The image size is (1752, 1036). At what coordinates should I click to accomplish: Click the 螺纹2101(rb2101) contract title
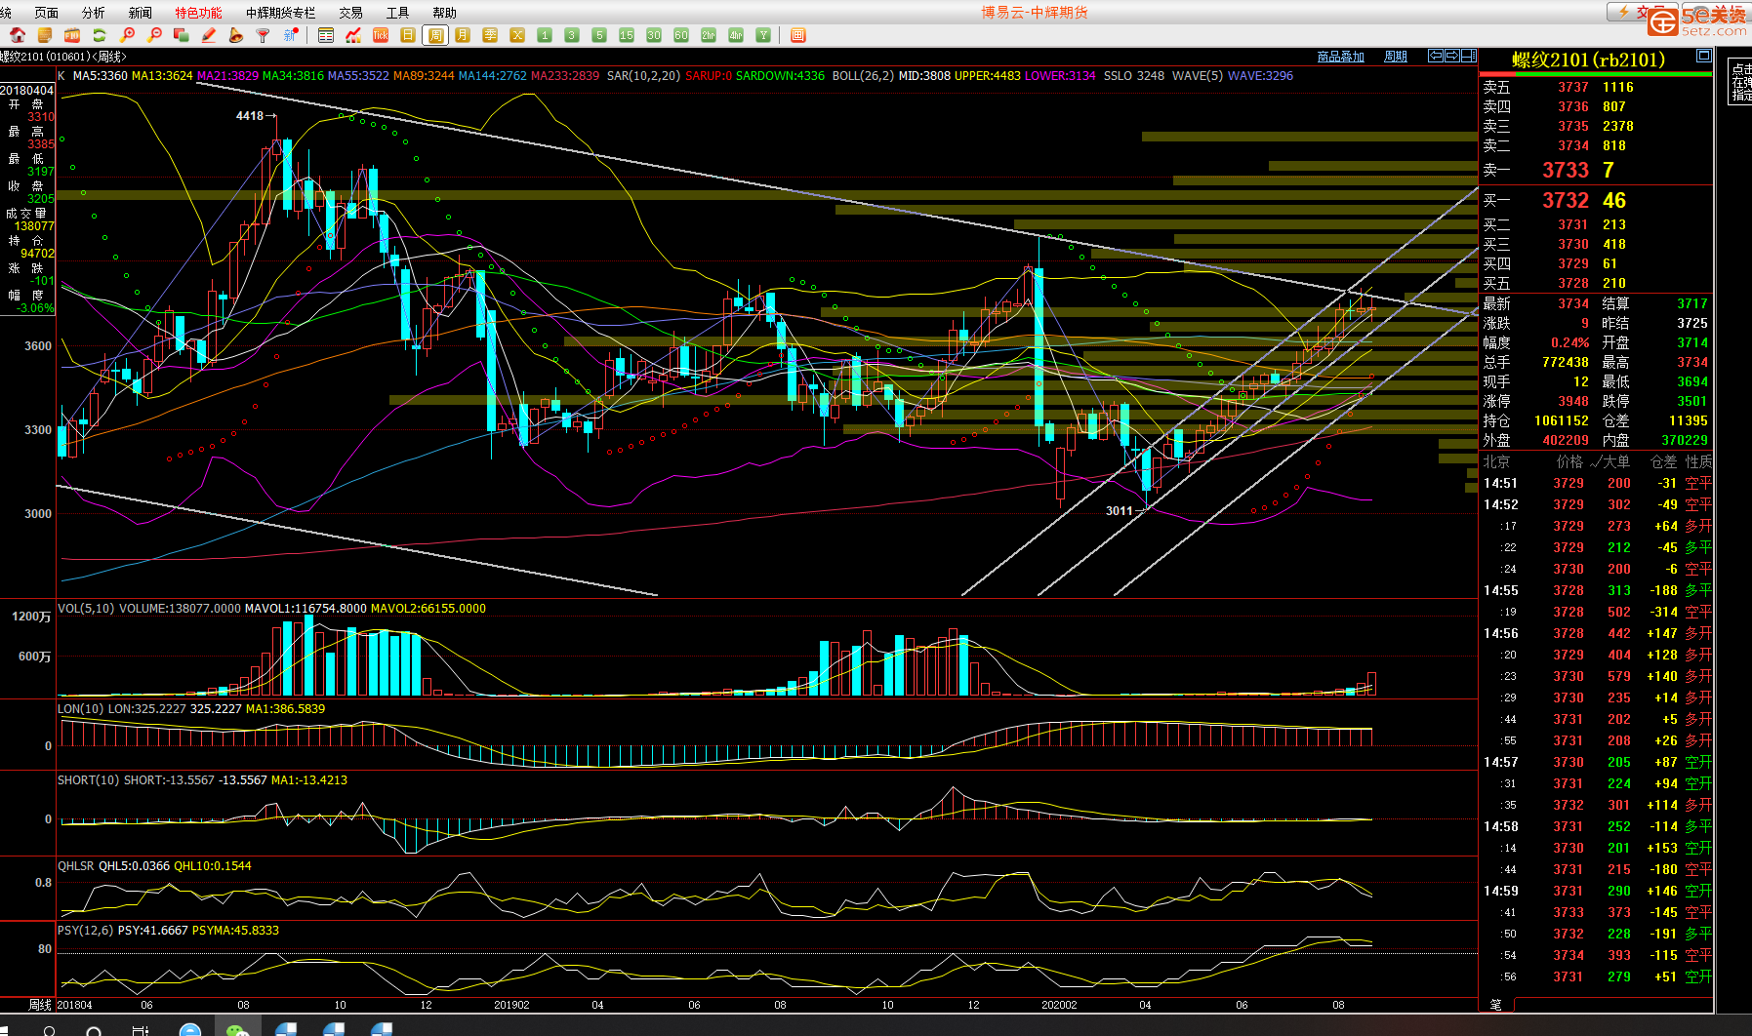[x=1588, y=60]
